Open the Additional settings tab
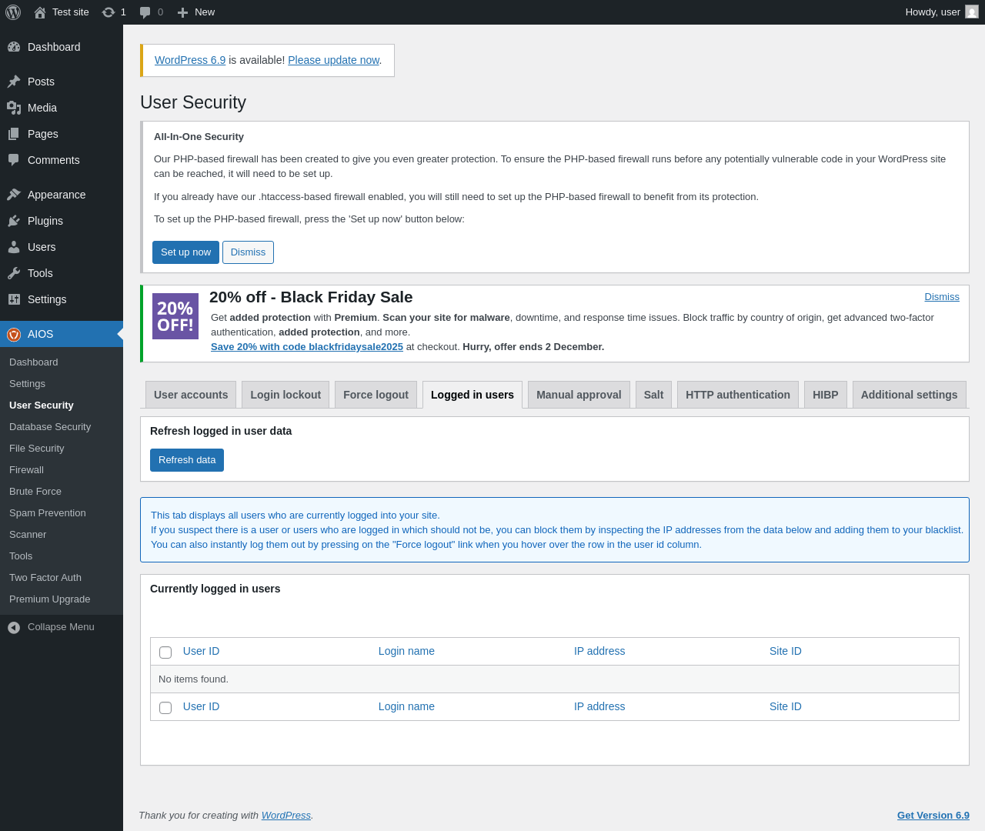Viewport: 985px width, 831px height. [x=910, y=395]
